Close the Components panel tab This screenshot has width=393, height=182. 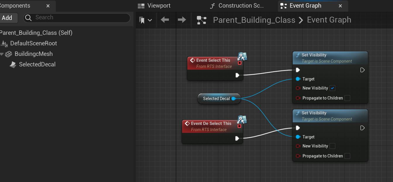click(48, 6)
